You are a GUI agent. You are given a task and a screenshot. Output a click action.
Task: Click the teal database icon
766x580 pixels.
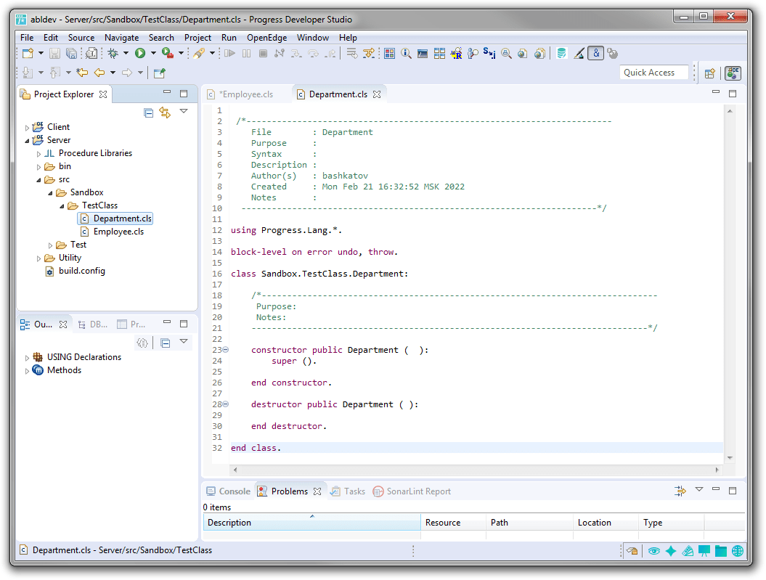562,53
